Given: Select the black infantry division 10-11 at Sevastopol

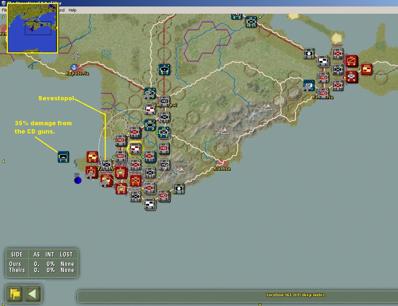Looking at the screenshot, I should click(107, 165).
